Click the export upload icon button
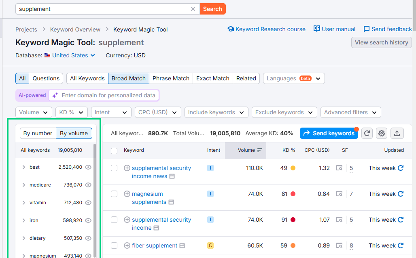The image size is (416, 258). (397, 133)
